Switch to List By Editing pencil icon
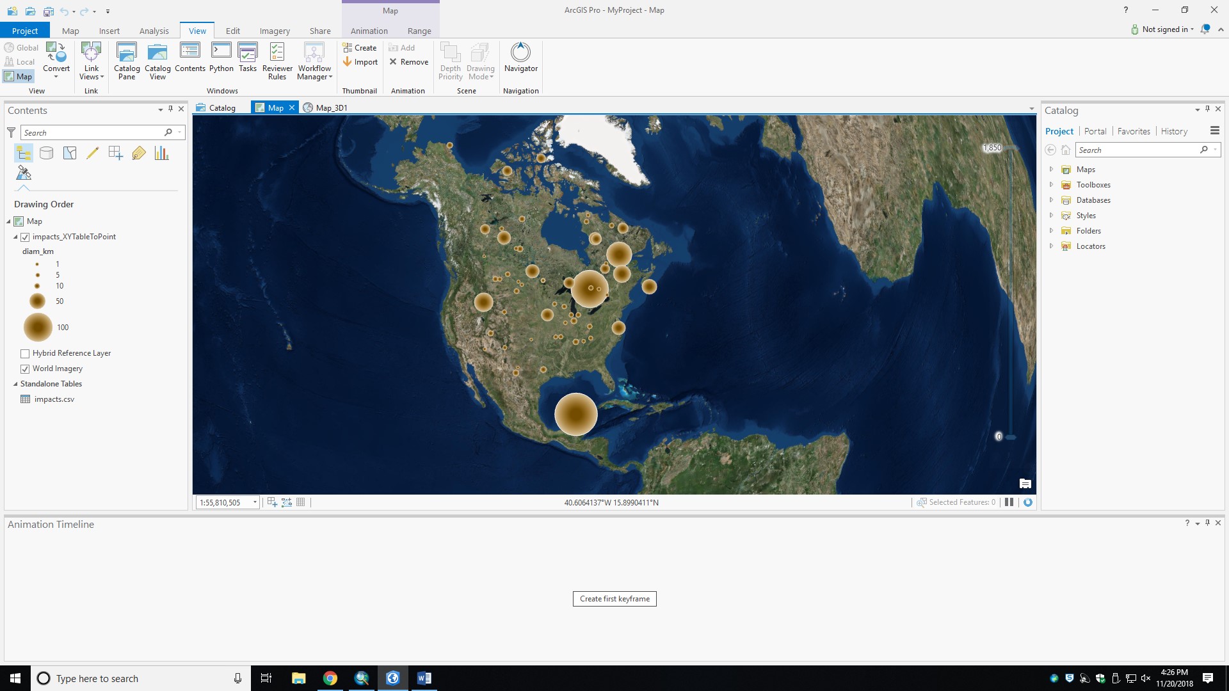This screenshot has width=1229, height=691. (93, 153)
